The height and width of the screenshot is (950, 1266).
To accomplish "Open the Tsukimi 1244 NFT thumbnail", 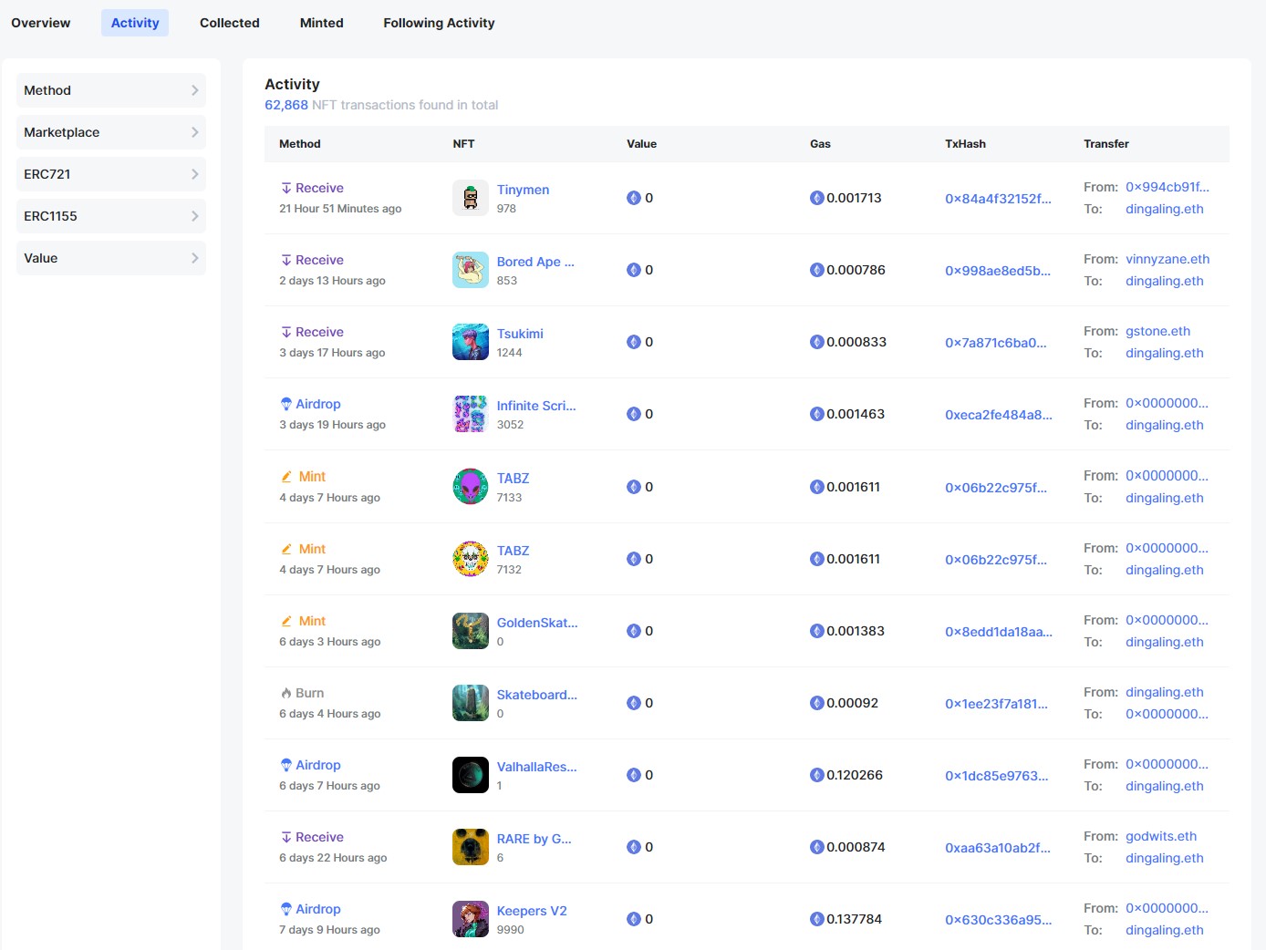I will tap(470, 342).
